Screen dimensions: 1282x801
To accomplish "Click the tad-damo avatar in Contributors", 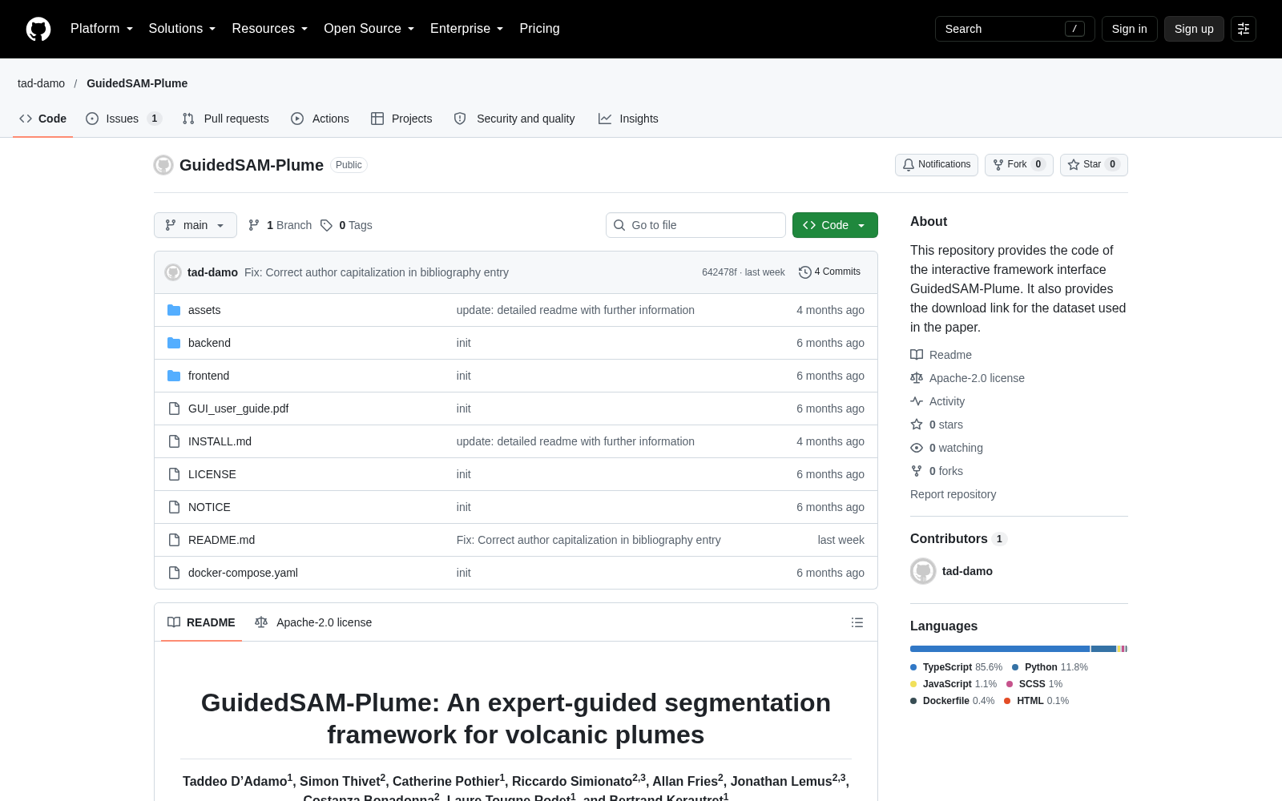I will coord(923,571).
